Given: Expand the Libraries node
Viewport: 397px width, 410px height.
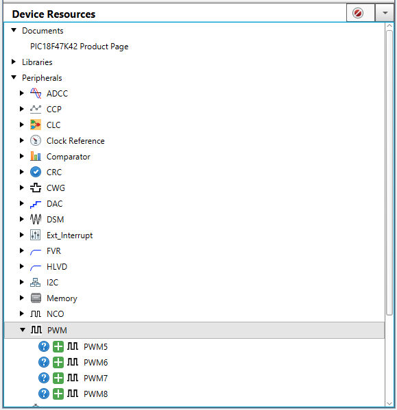Looking at the screenshot, I should pyautogui.click(x=14, y=62).
